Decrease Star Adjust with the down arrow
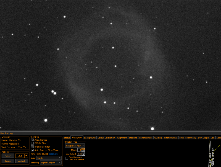 (83, 155)
